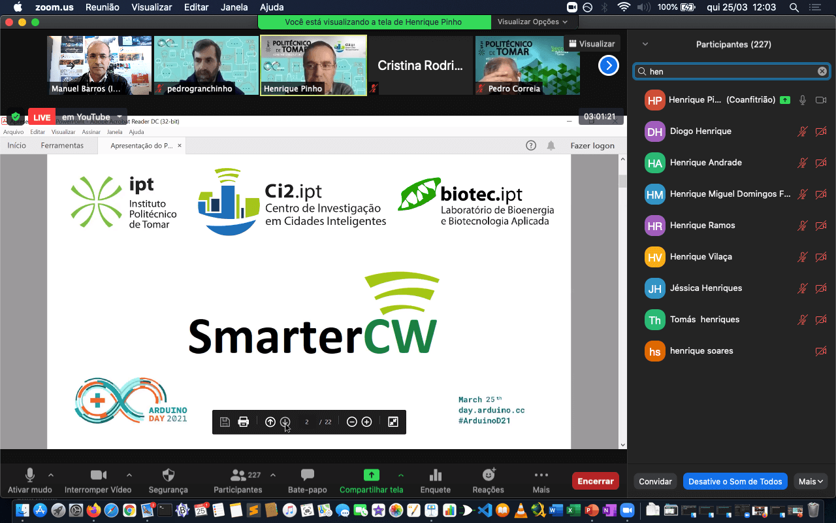Click the LIVE indicator badge
Screen dimensions: 836x523
[x=42, y=117]
